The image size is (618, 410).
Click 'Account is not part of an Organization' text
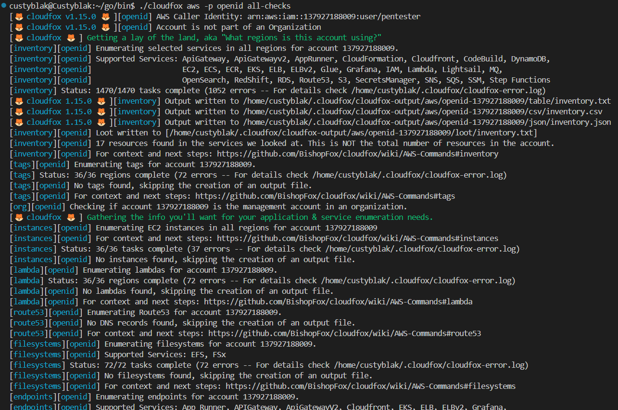click(239, 27)
